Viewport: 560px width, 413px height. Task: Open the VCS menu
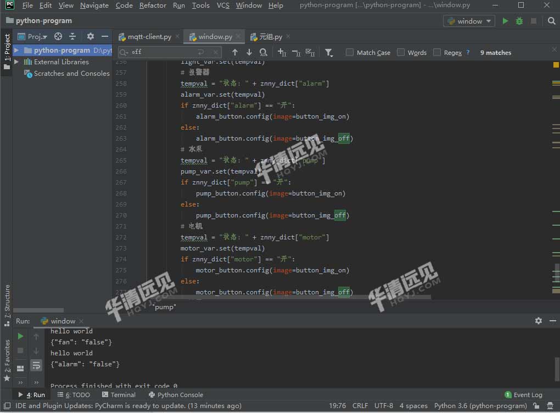(223, 5)
